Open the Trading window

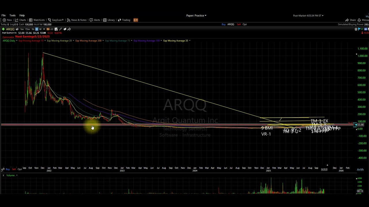click(124, 20)
